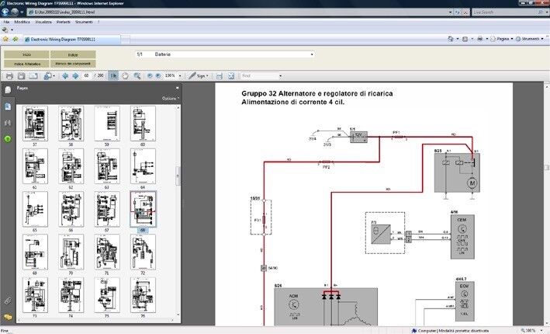Open the comments panel icon

coord(8,317)
